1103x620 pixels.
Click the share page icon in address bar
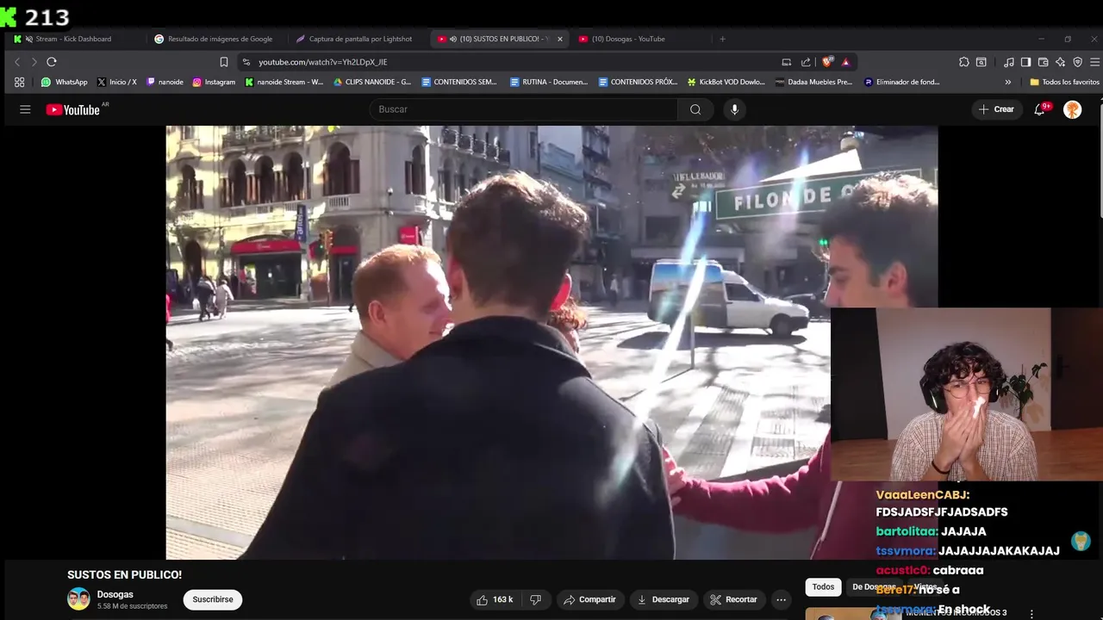pos(806,62)
